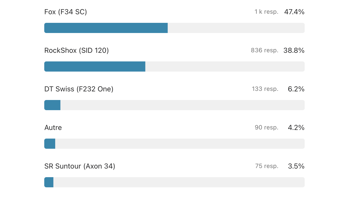
Task: Click the "836 resp." response count
Action: click(265, 51)
